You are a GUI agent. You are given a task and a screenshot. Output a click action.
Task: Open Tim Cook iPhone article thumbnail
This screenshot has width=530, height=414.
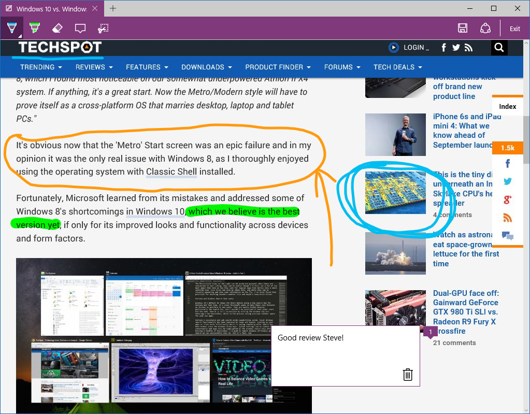(x=395, y=135)
